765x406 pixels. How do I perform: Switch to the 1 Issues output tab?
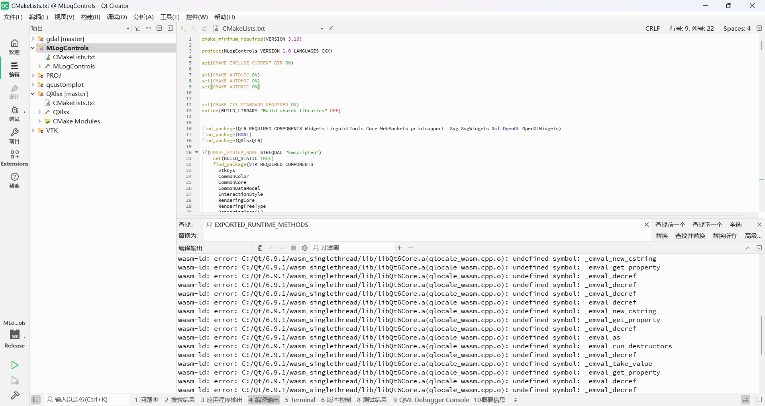pos(146,400)
